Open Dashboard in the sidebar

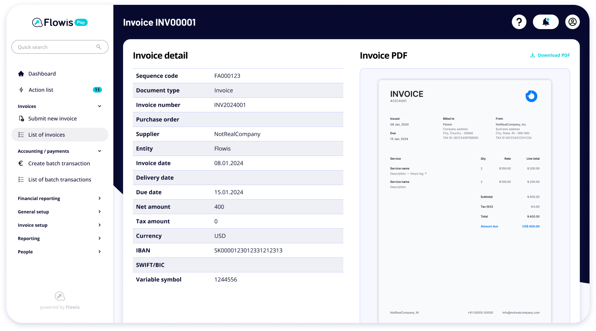(x=42, y=74)
